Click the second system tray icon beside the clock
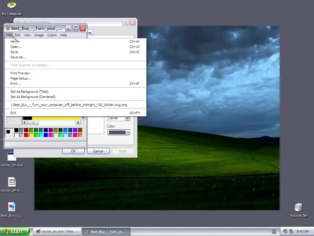Image resolution: width=314 pixels, height=236 pixels. [291, 231]
